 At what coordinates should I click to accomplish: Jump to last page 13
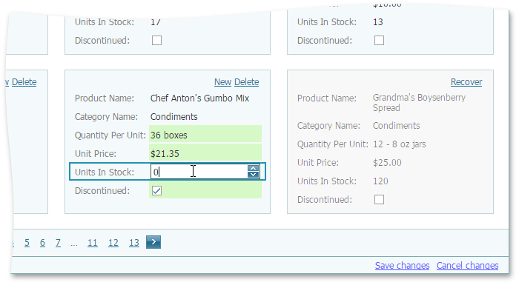click(x=134, y=243)
